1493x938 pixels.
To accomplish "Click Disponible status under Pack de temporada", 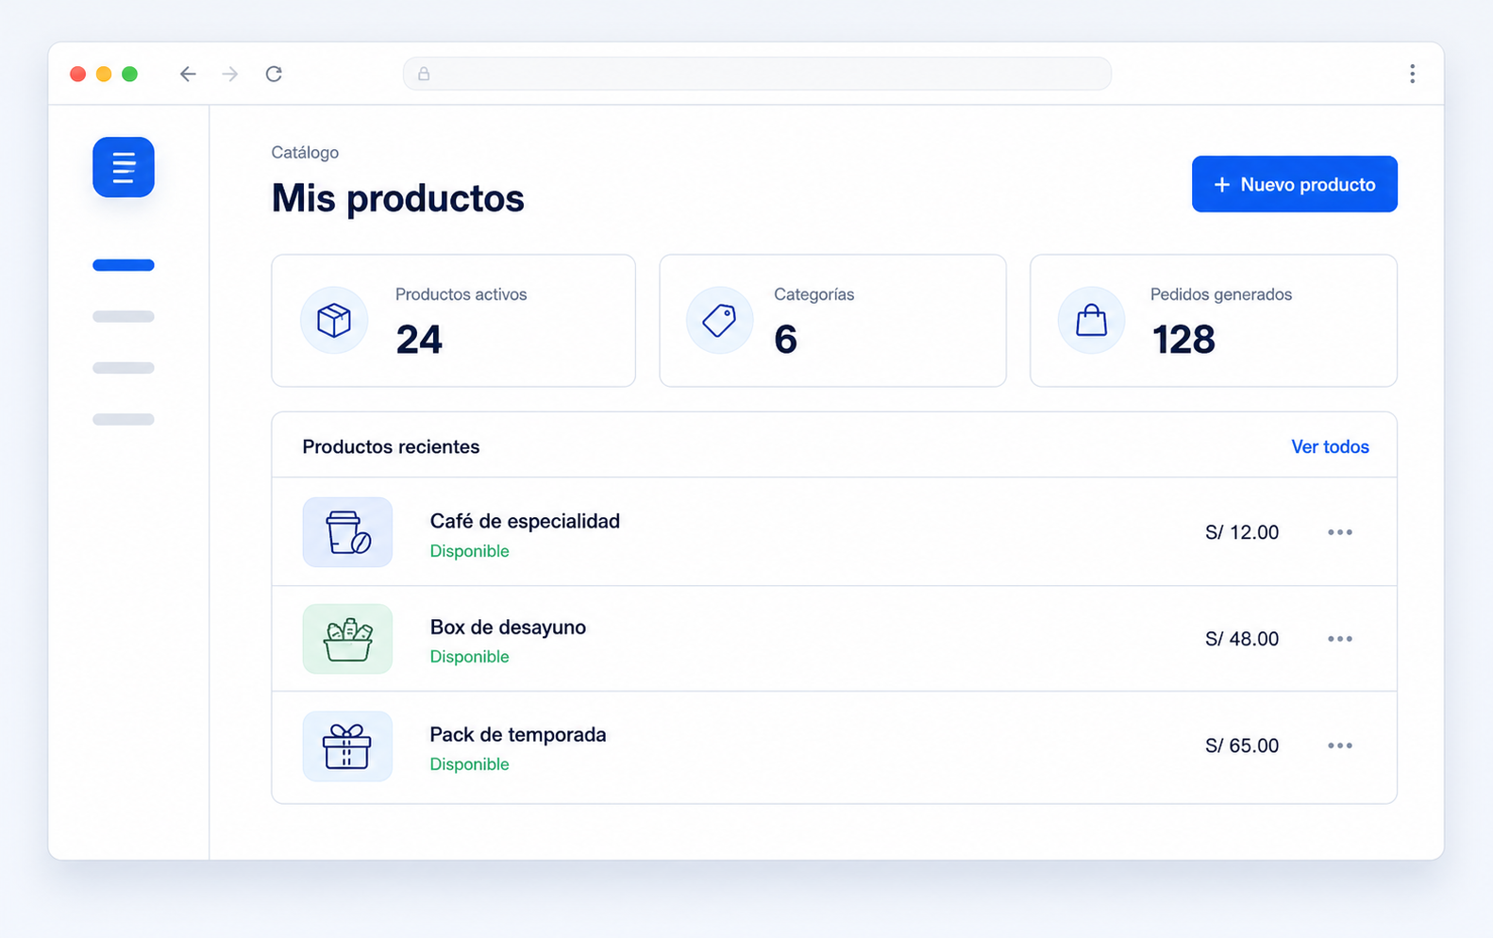I will [x=469, y=764].
